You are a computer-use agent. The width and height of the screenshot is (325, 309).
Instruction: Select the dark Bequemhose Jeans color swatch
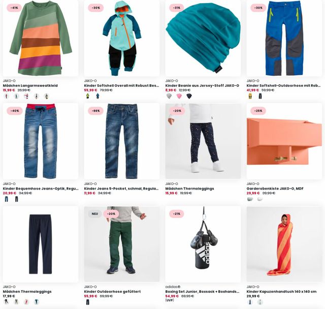[x=17, y=199]
